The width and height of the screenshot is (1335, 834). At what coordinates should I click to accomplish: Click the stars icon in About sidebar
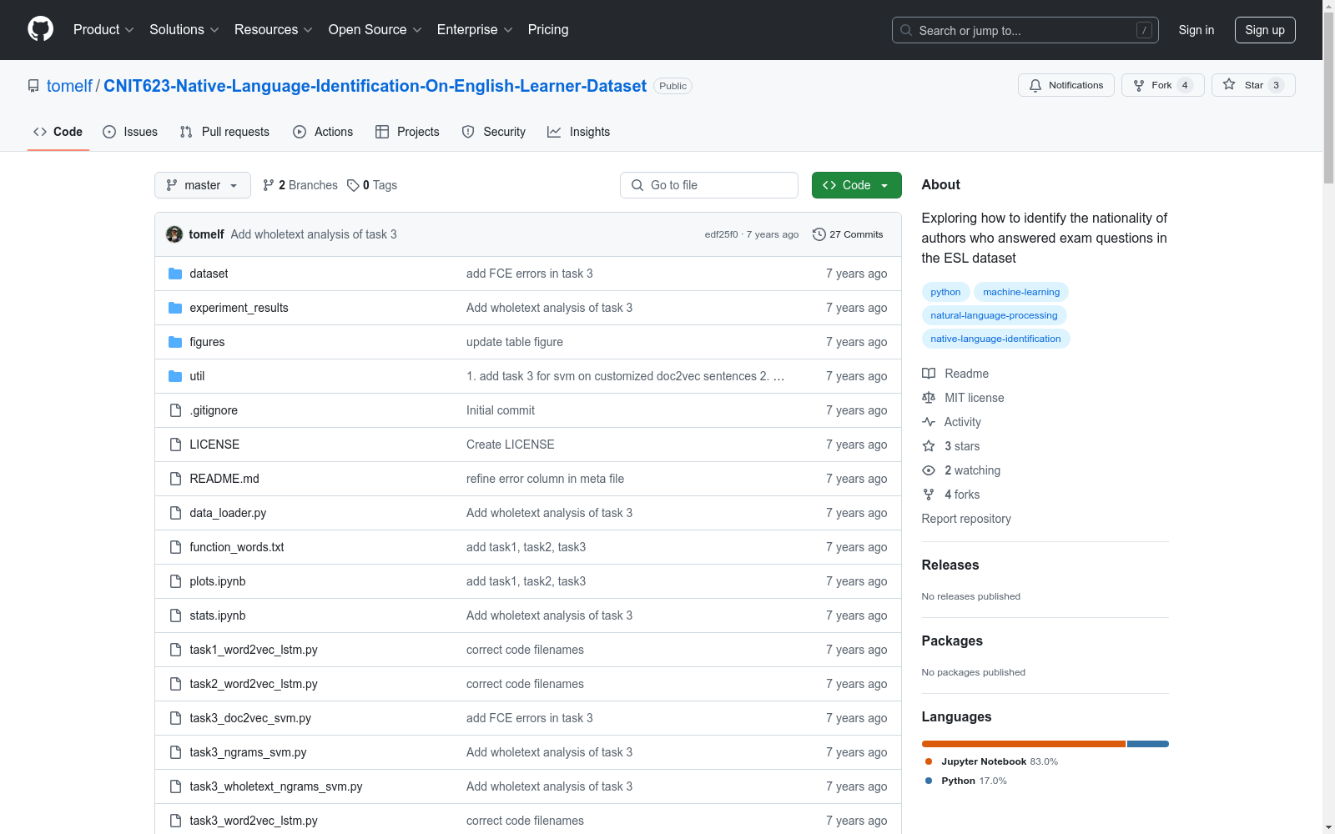(929, 446)
